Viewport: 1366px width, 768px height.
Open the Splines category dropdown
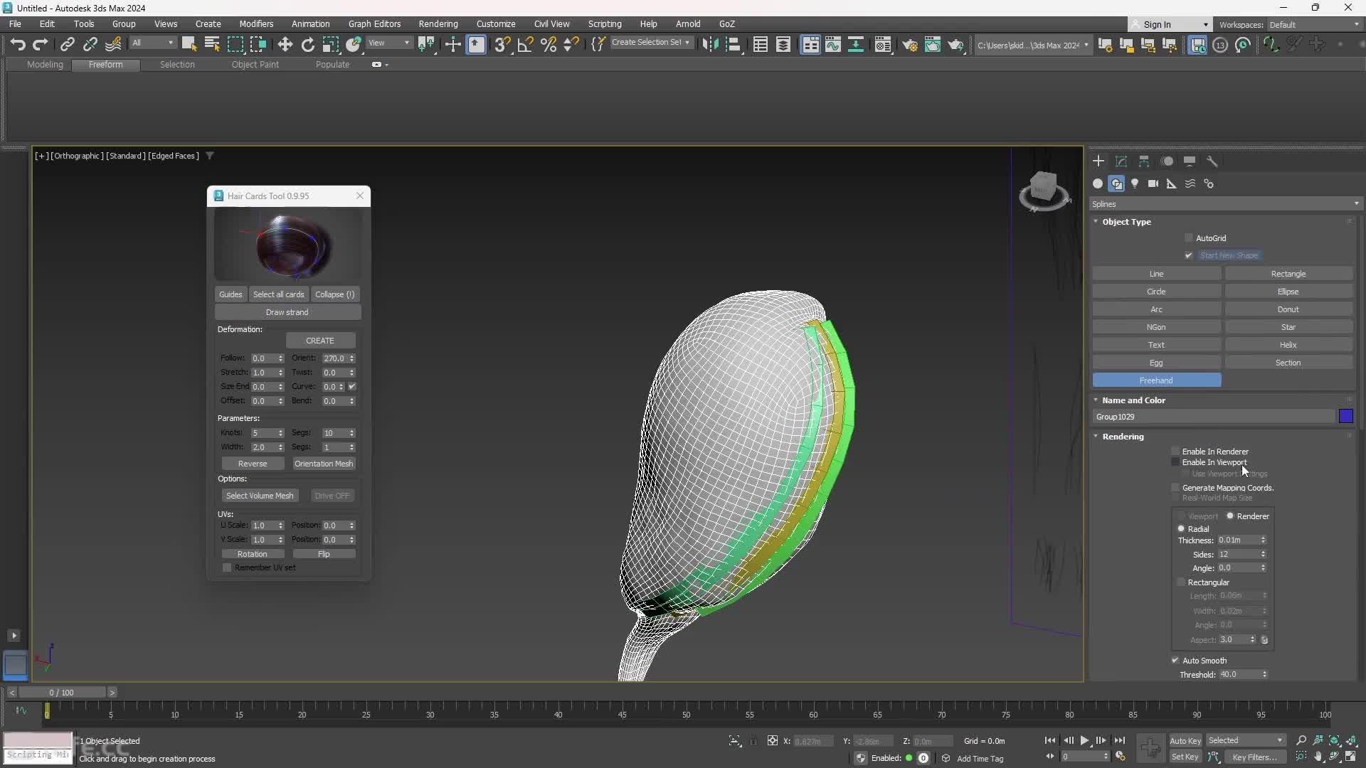tap(1224, 204)
